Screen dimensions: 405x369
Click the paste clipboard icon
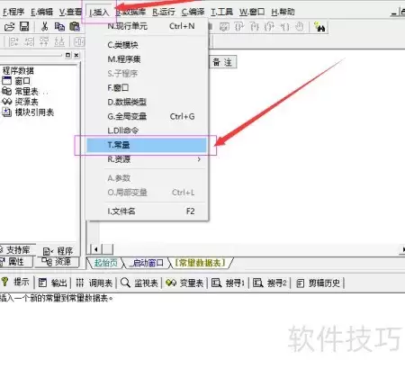pos(75,27)
